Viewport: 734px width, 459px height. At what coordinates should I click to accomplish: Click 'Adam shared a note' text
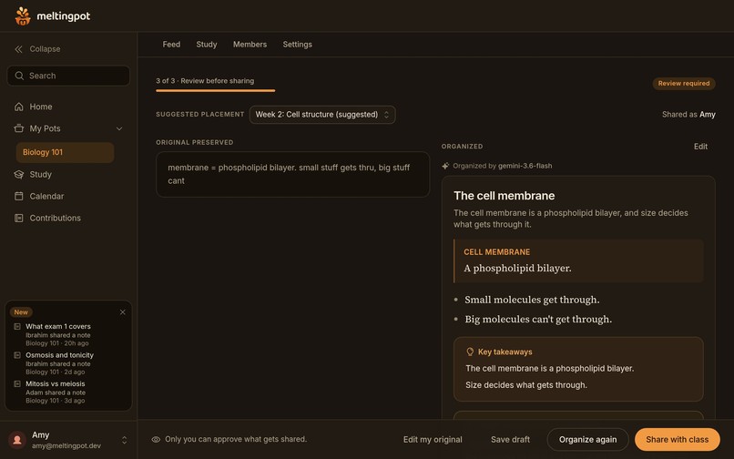(56, 393)
